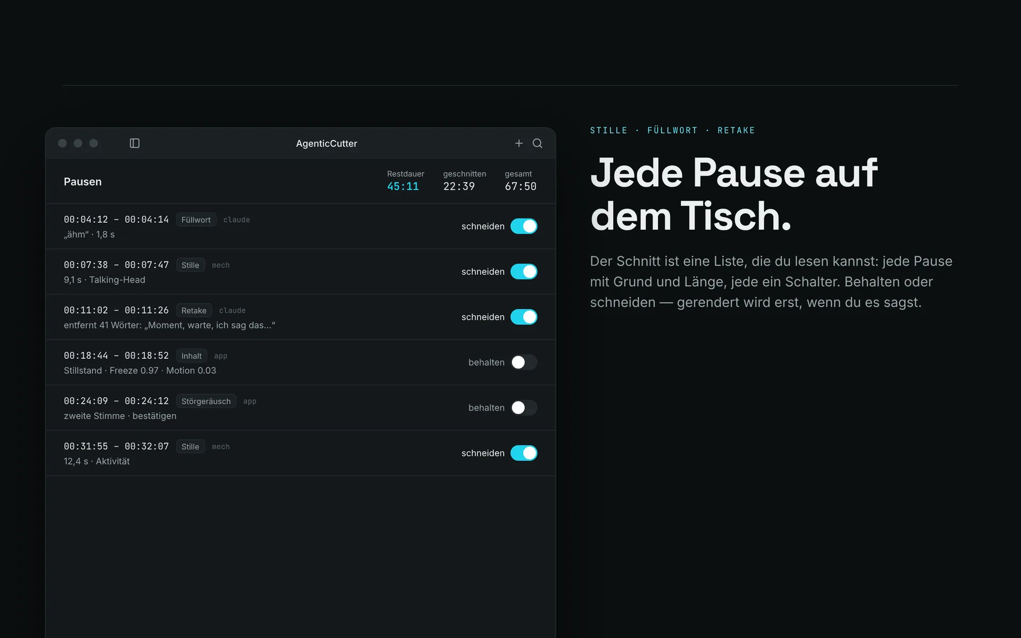Viewport: 1021px width, 638px height.
Task: Click the STILLE · FÜLLWORT · RETAKE eyebrow text
Action: [x=673, y=130]
